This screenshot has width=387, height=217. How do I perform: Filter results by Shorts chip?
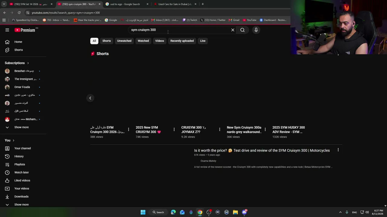[106, 41]
